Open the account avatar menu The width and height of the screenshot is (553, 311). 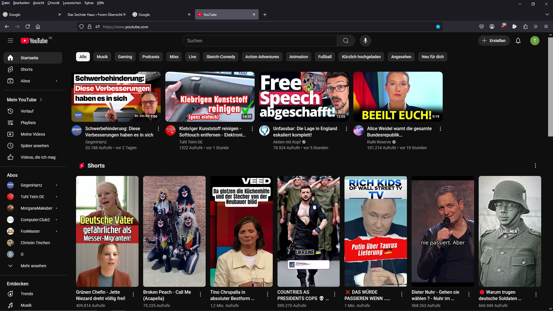(x=535, y=41)
